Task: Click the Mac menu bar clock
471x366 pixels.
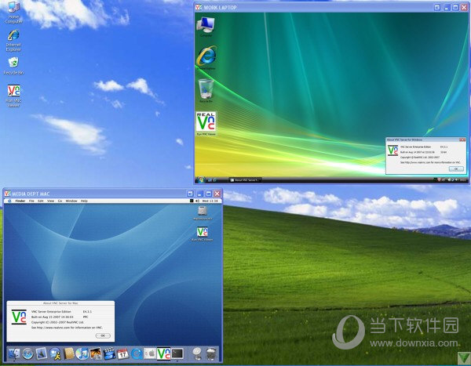Action: click(x=210, y=201)
